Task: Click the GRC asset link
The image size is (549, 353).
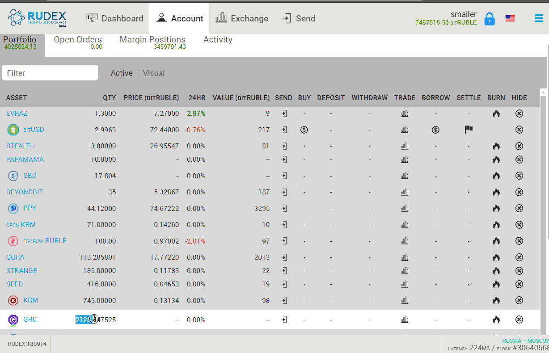Action: point(30,319)
